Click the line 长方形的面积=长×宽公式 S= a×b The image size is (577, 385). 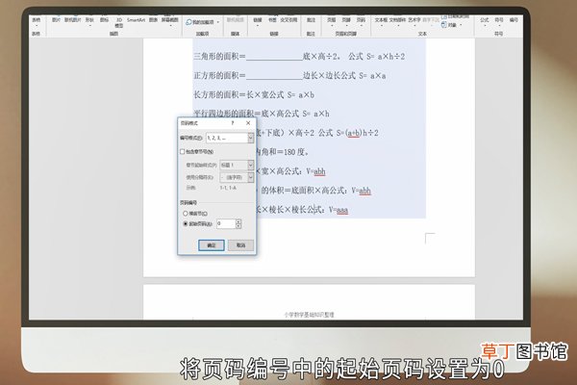(x=254, y=94)
